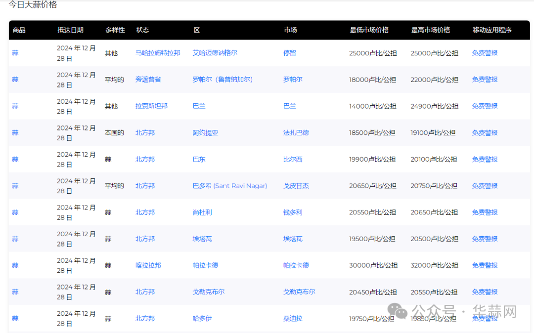The height and width of the screenshot is (333, 534).
Task: Click the 蒜 commodity link in 旁遮普省 row
Action: 15,80
